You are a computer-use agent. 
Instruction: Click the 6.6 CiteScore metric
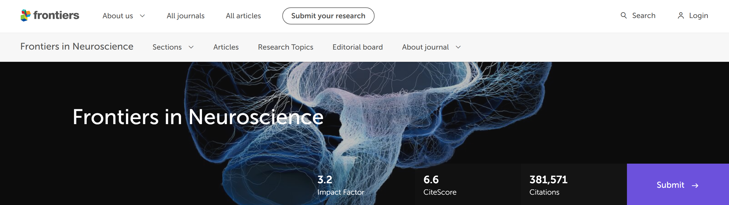(x=440, y=185)
